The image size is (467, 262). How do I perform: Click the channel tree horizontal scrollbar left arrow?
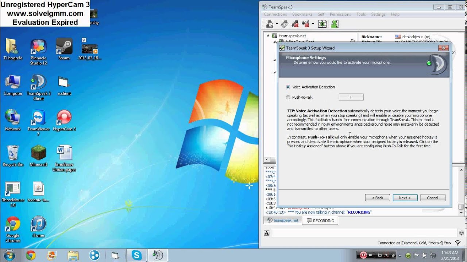point(267,160)
